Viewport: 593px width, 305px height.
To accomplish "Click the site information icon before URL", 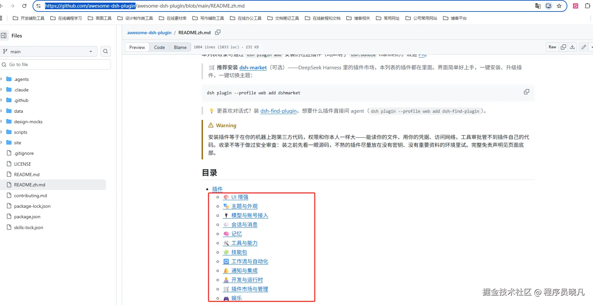I will coord(38,6).
